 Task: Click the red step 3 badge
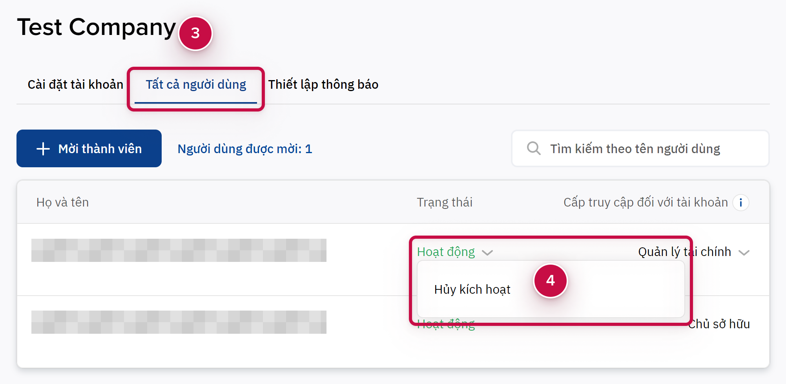click(195, 33)
